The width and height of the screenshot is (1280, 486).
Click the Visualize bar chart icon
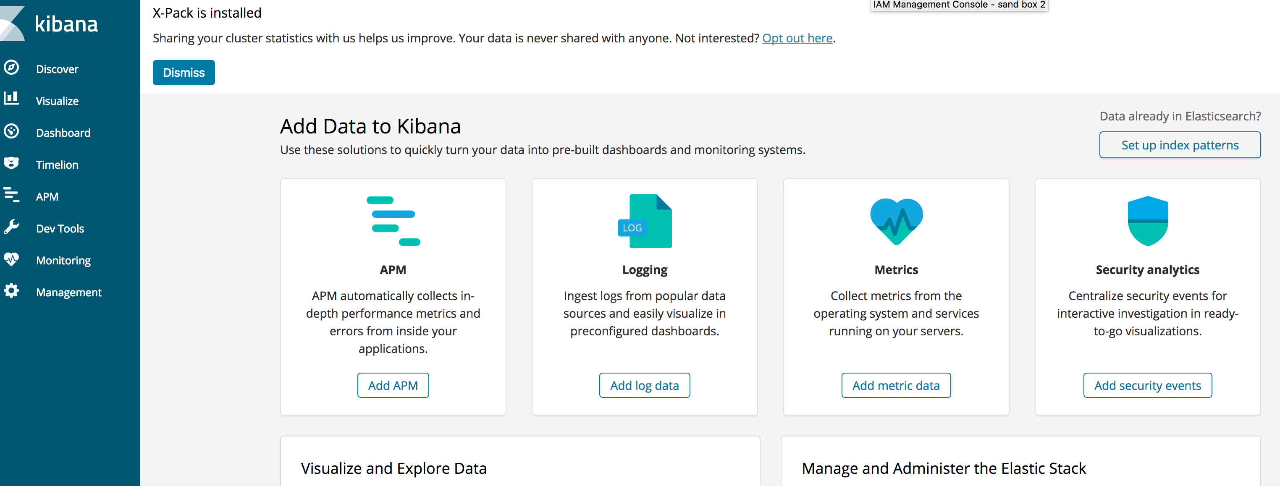11,98
